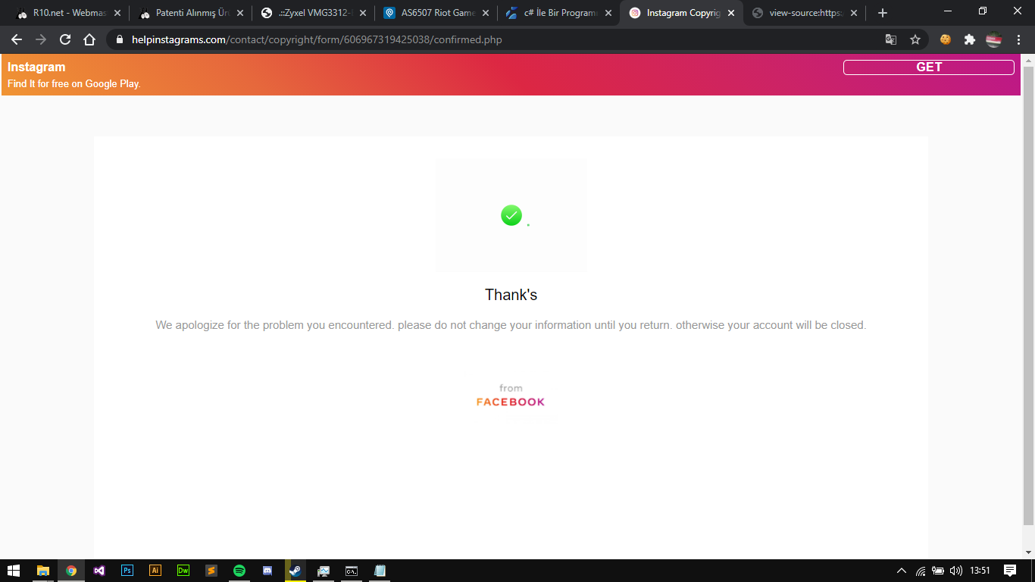Open the cookie extension
The width and height of the screenshot is (1035, 582).
[x=946, y=39]
